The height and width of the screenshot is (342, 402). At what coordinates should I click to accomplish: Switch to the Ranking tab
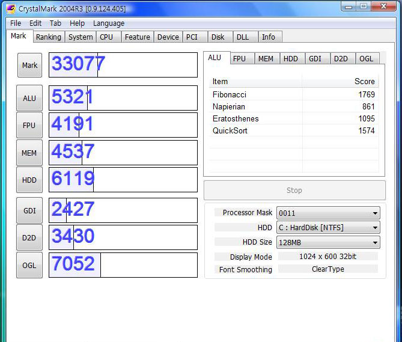pos(49,37)
